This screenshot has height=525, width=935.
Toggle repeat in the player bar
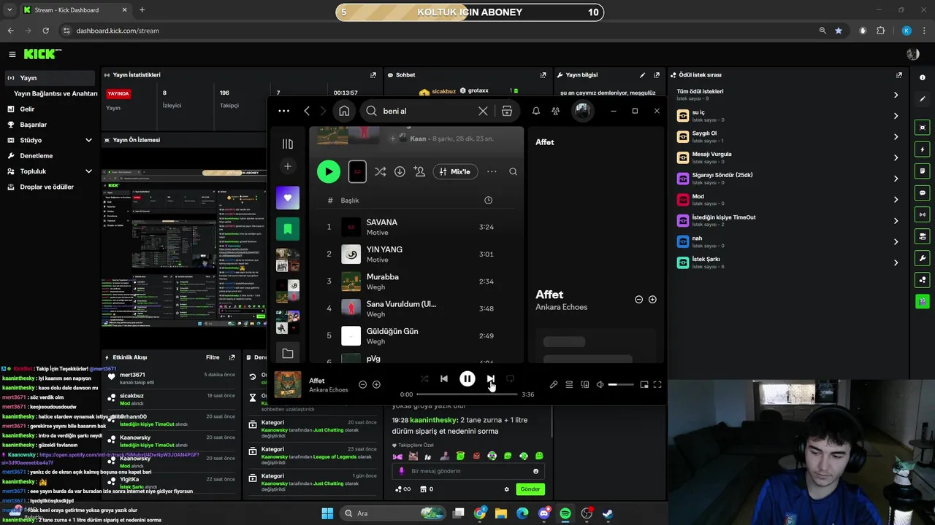pyautogui.click(x=511, y=378)
